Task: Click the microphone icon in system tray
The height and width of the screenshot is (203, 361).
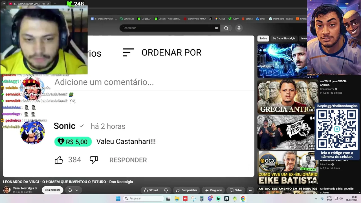Action: point(322,198)
